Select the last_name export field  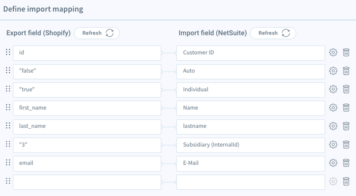coord(87,127)
